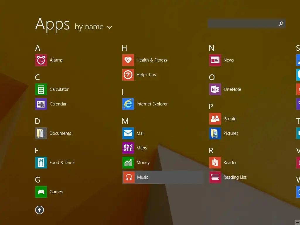Click the 'Health & Fitness' label

tap(152, 60)
